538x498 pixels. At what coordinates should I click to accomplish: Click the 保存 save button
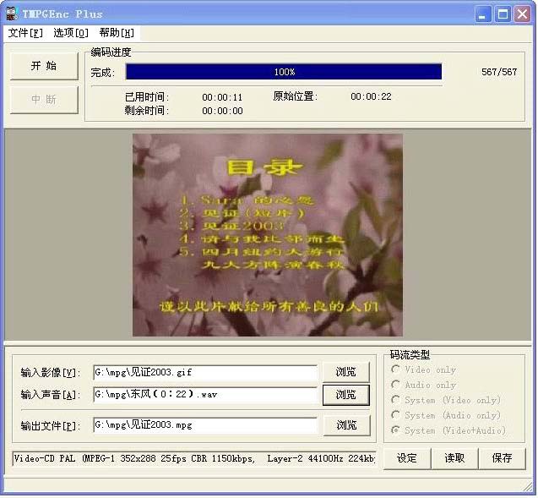(502, 458)
